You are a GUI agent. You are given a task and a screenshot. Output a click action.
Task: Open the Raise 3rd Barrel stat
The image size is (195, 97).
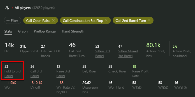63,73
